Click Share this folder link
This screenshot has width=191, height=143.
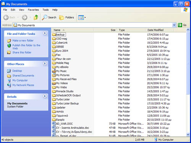(x=22, y=52)
